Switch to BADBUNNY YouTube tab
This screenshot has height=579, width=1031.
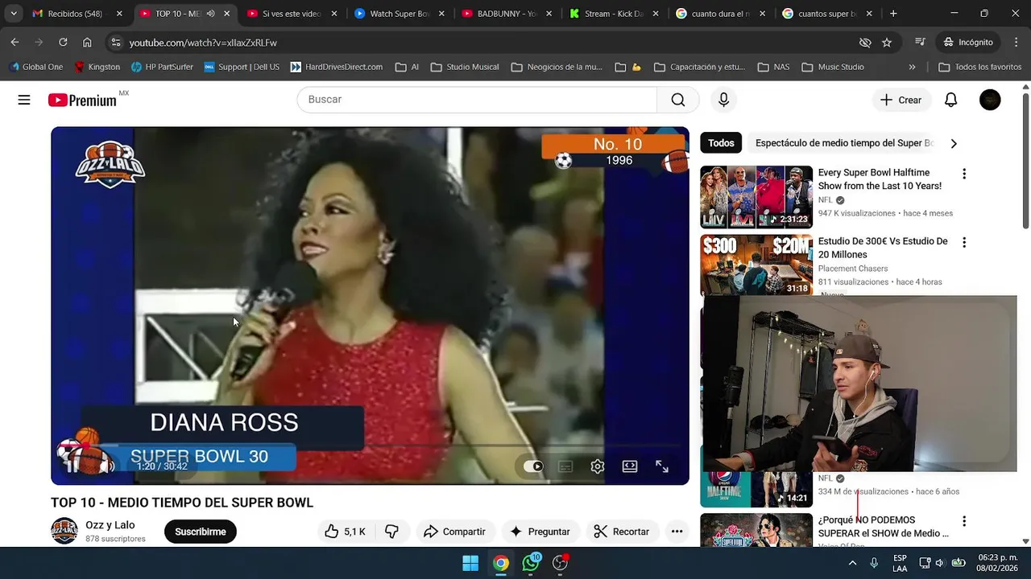[x=507, y=14]
